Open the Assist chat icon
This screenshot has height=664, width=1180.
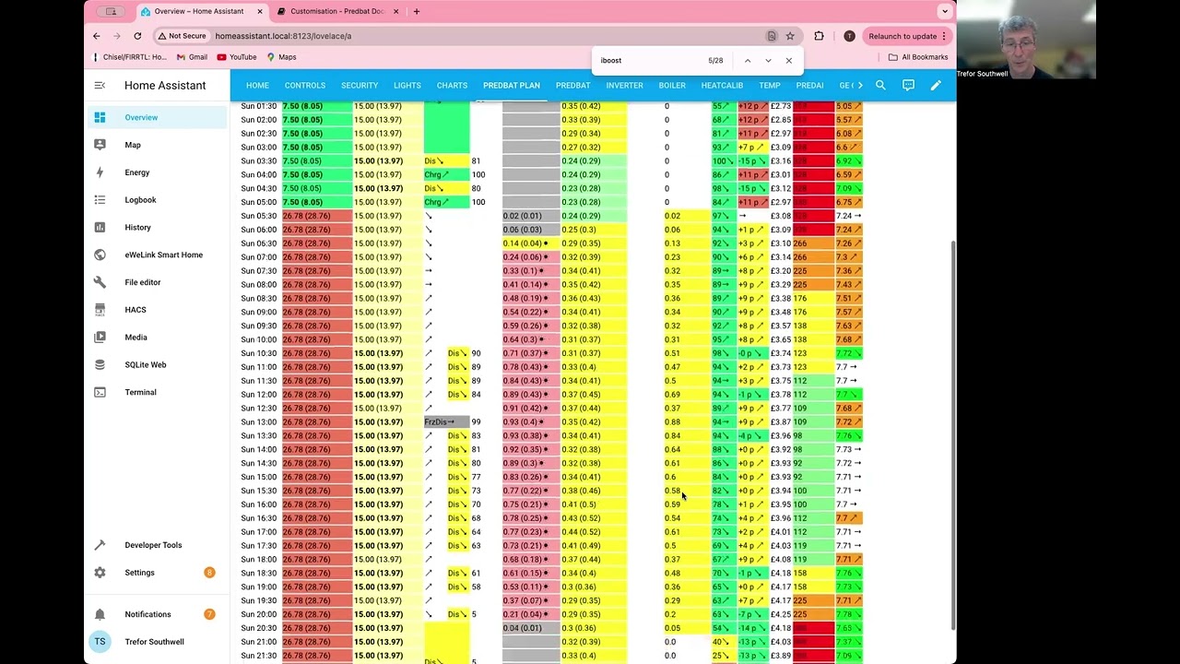point(908,86)
